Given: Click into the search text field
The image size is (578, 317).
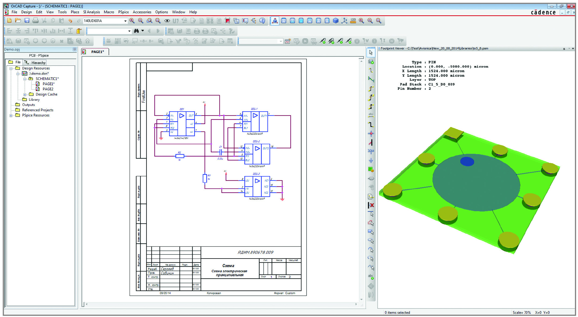Looking at the screenshot, I should pyautogui.click(x=107, y=31).
